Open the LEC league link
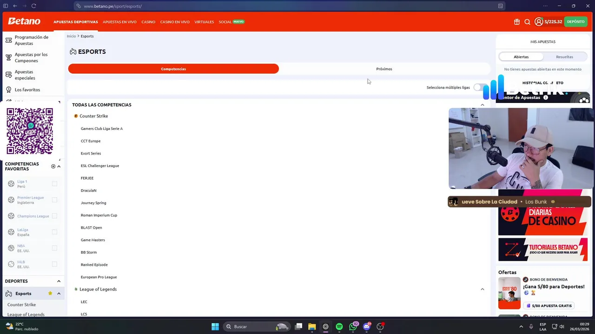The height and width of the screenshot is (334, 595). 84,302
